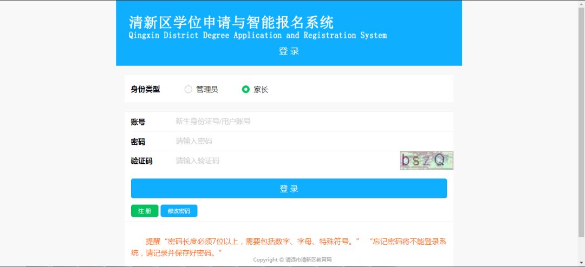Screen dimensions: 585x267
Task: Click the 身份类型 label
Action: [x=145, y=89]
